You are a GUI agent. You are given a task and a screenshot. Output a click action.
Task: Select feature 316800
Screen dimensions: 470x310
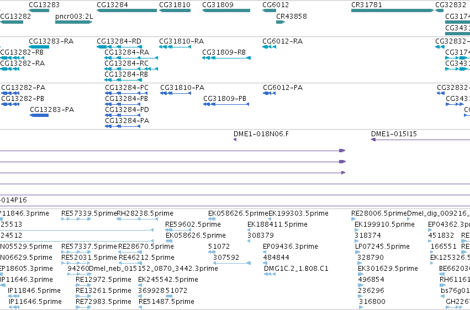coord(361,307)
